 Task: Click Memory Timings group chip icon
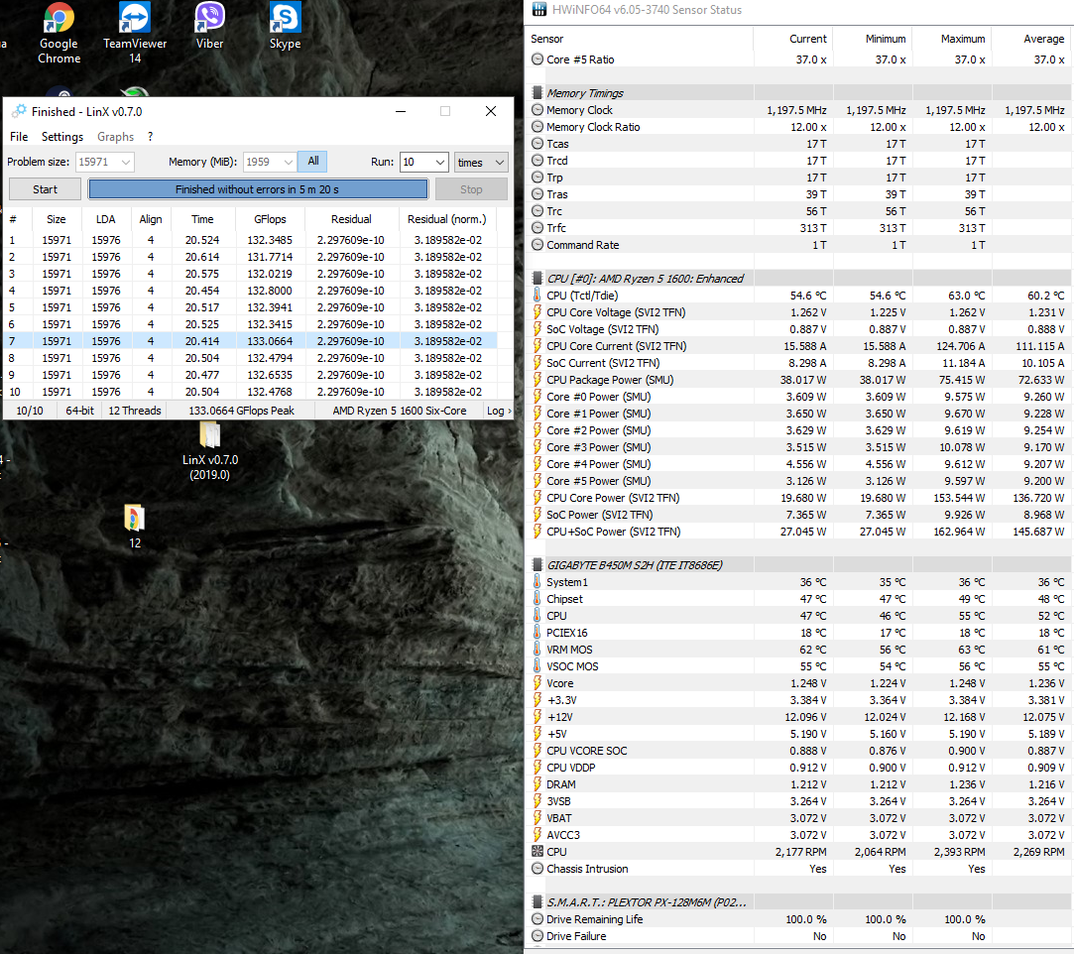tap(537, 93)
